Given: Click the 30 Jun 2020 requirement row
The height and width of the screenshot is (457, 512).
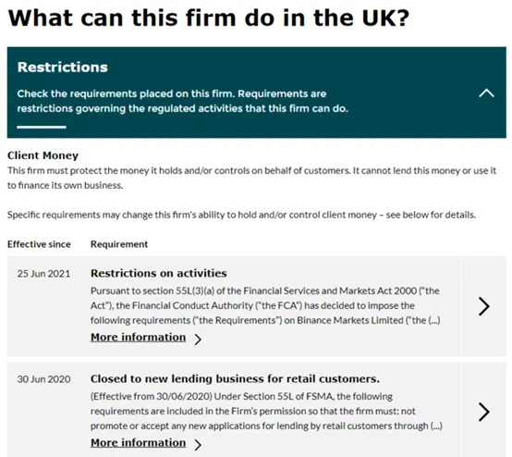Looking at the screenshot, I should tap(257, 410).
